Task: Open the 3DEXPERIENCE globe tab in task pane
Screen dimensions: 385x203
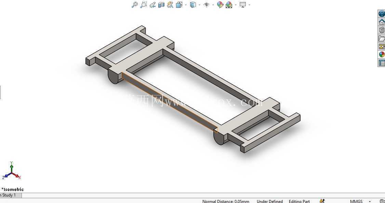Action: [x=382, y=14]
